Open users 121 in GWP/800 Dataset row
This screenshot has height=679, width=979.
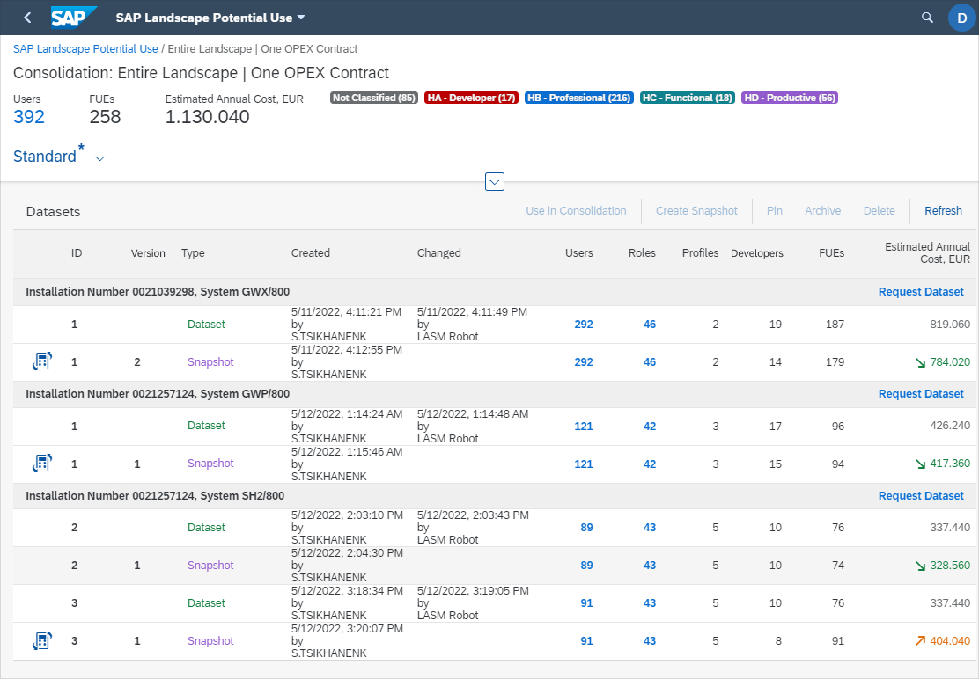coord(584,427)
